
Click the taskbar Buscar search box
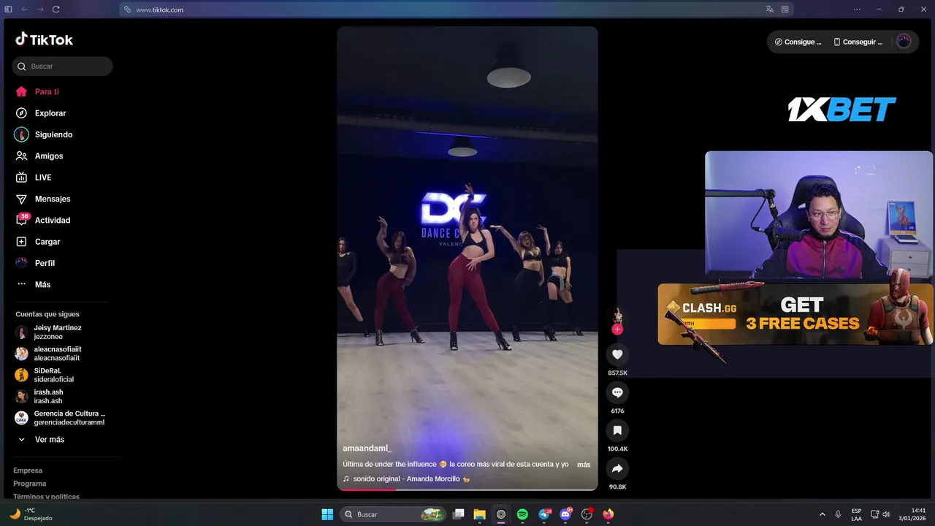[393, 514]
